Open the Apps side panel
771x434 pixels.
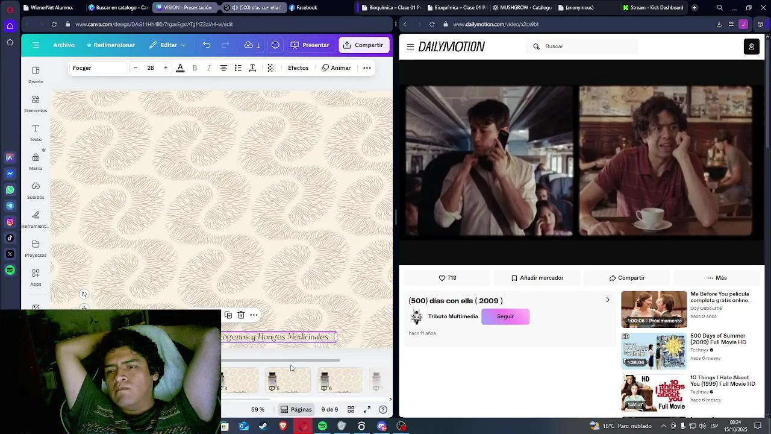point(36,277)
